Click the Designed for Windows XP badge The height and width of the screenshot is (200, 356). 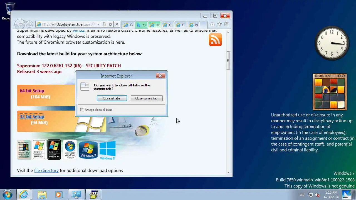point(54,150)
